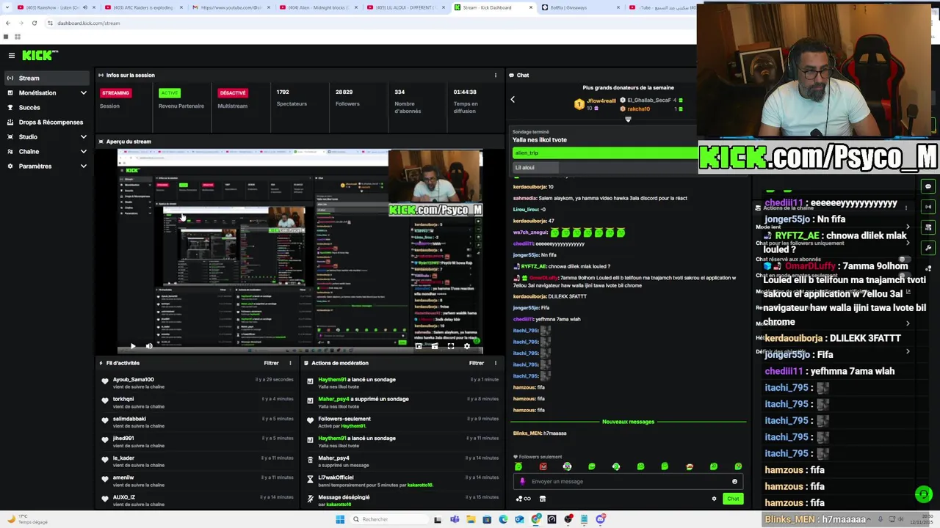Click follower torkhqni in activity feed
Image resolution: width=940 pixels, height=528 pixels.
[x=123, y=399]
